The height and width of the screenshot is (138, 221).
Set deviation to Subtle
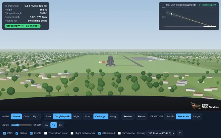[170, 117]
